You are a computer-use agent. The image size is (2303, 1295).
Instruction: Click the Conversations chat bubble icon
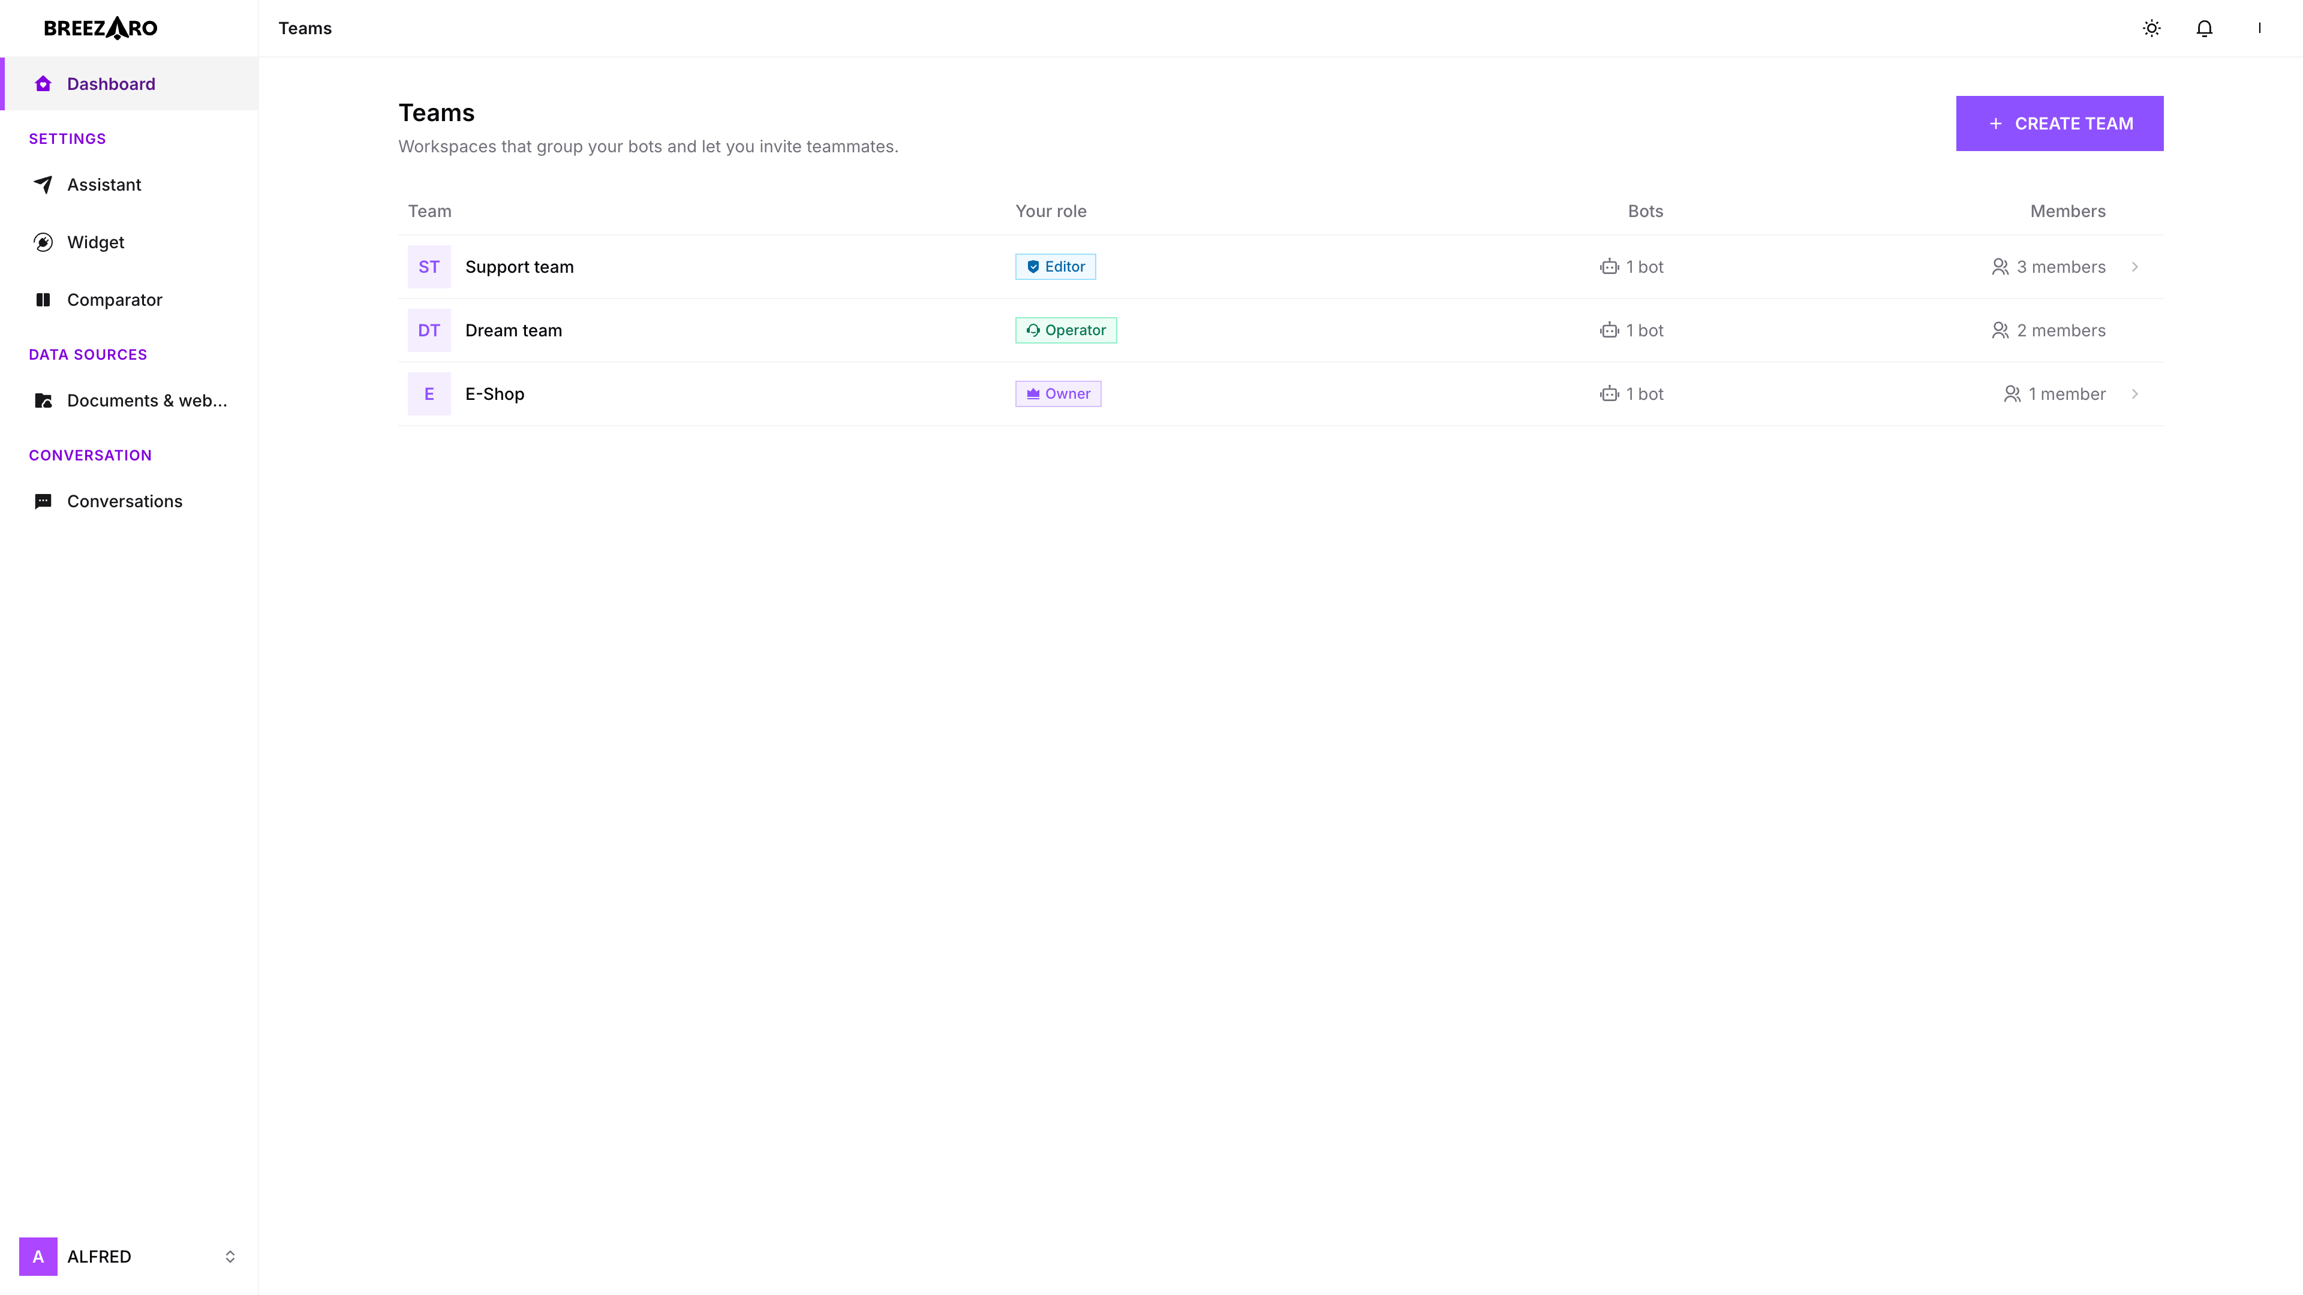pyautogui.click(x=43, y=501)
